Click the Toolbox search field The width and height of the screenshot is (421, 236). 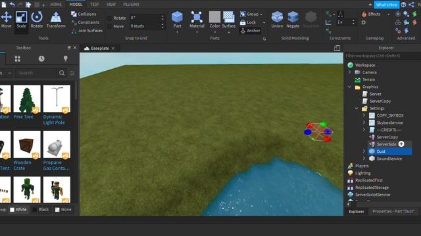(x=37, y=73)
